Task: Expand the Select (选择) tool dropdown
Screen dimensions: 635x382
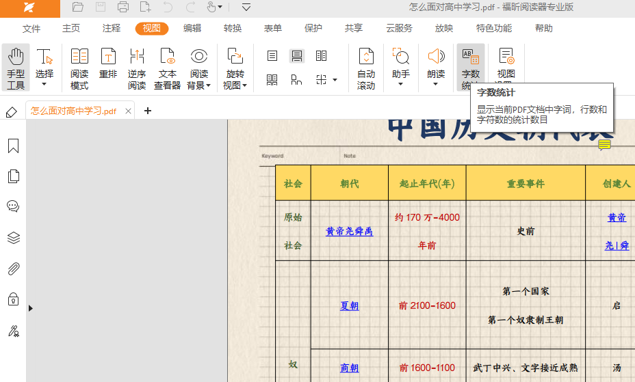Action: coord(44,85)
